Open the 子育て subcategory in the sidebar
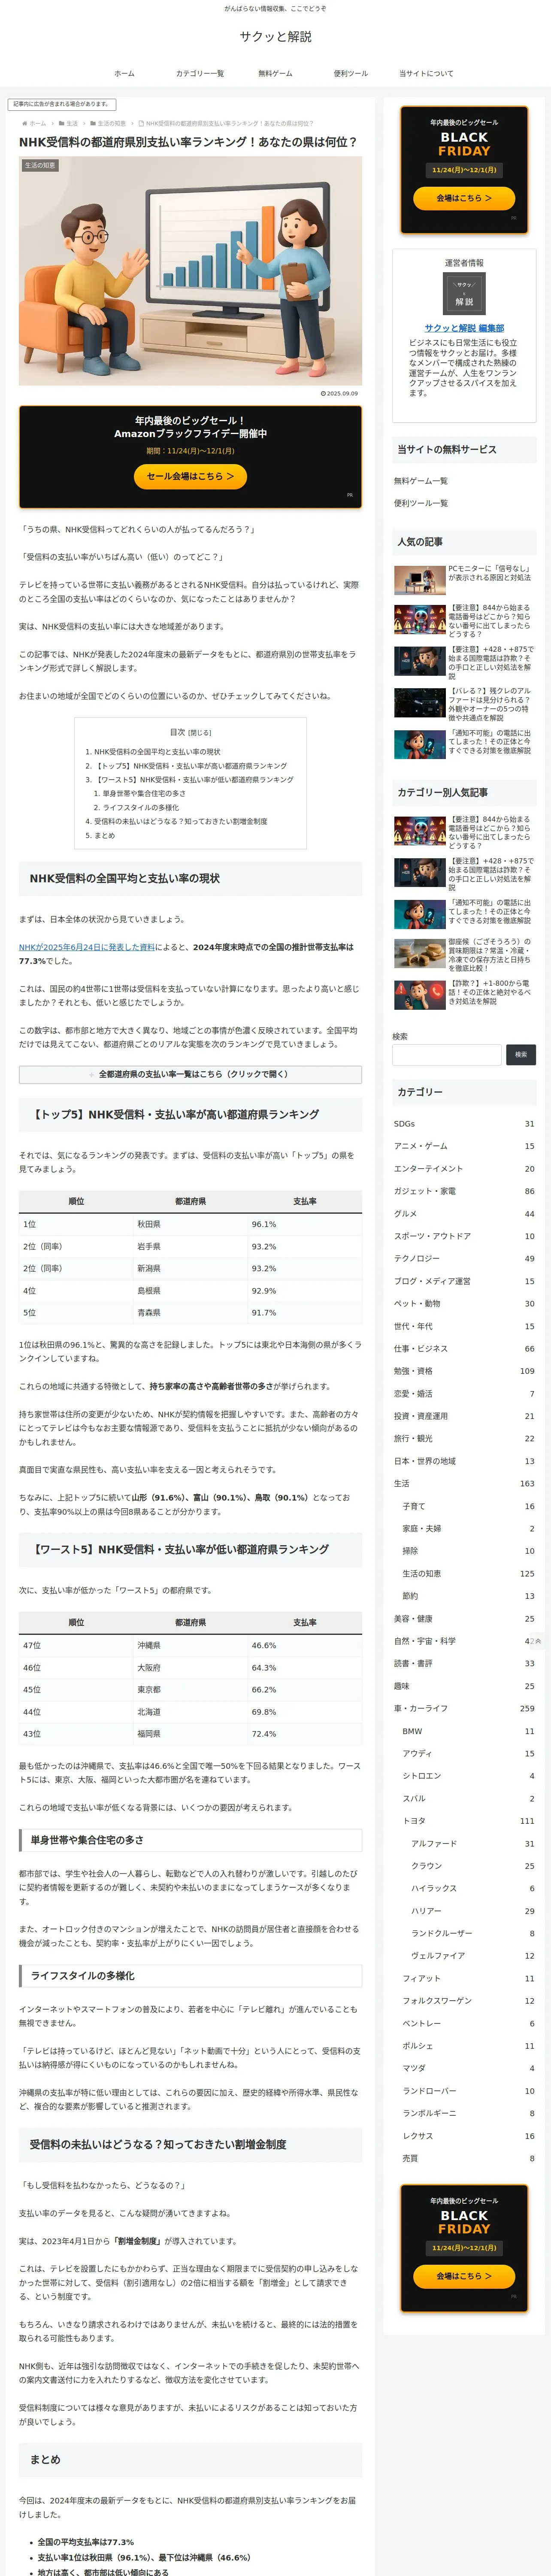The image size is (551, 2576). point(468,1506)
